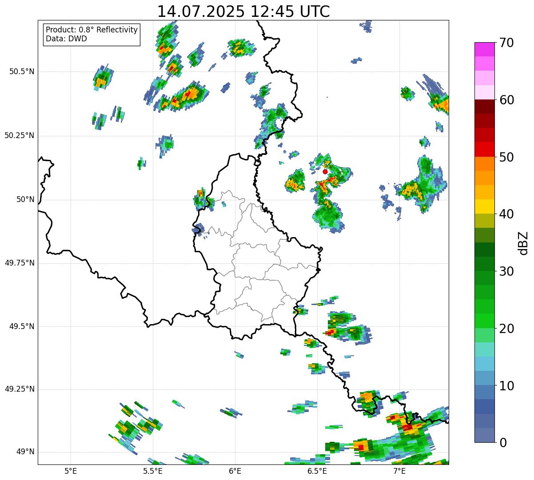Image resolution: width=534 pixels, height=480 pixels.
Task: Click the 20 colorbar tick value
Action: 506,329
